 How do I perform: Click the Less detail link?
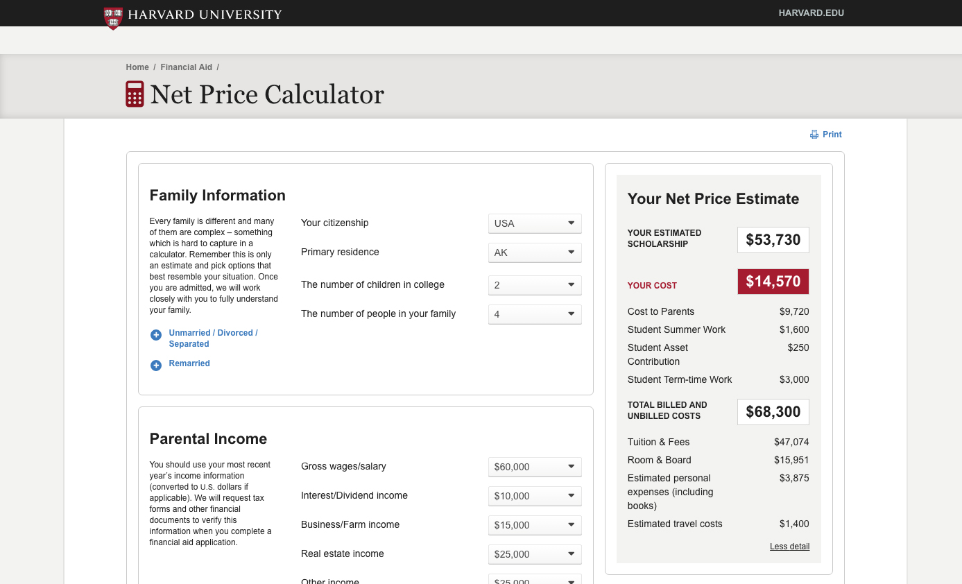[789, 547]
